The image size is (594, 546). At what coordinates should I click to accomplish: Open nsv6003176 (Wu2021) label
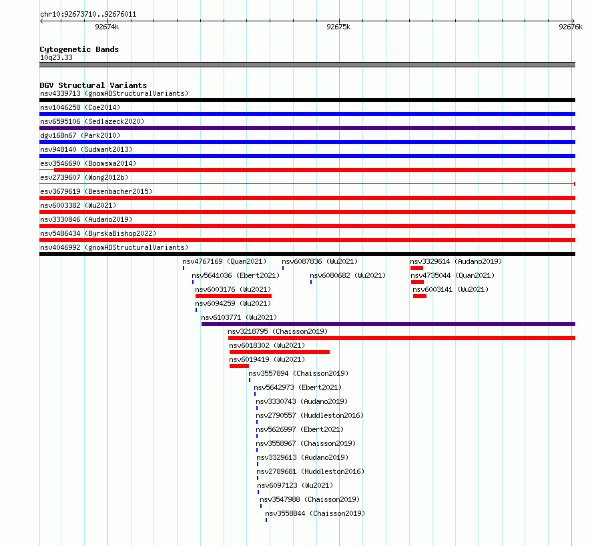click(x=233, y=289)
